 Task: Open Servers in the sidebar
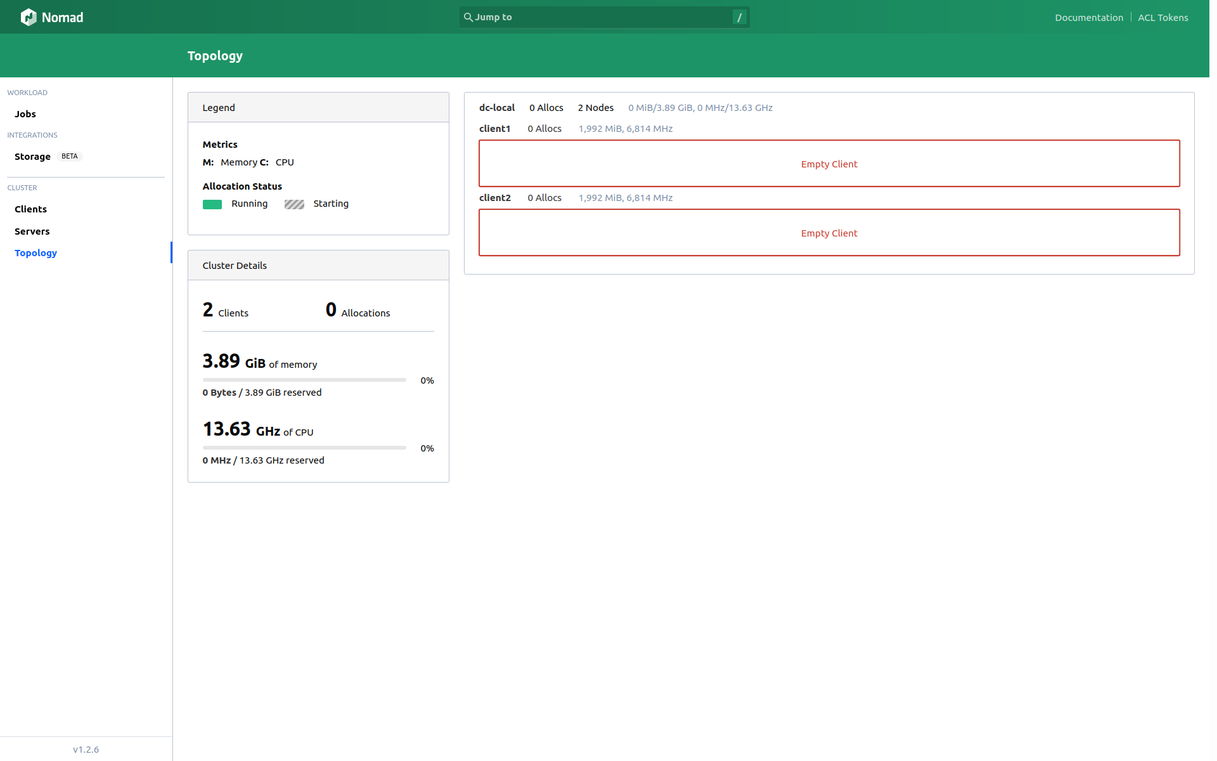tap(32, 231)
